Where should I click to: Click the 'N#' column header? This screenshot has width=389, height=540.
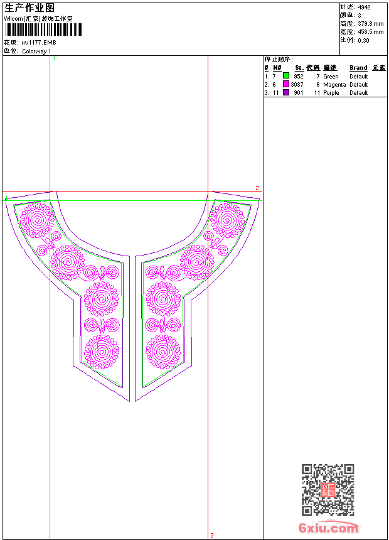point(277,68)
